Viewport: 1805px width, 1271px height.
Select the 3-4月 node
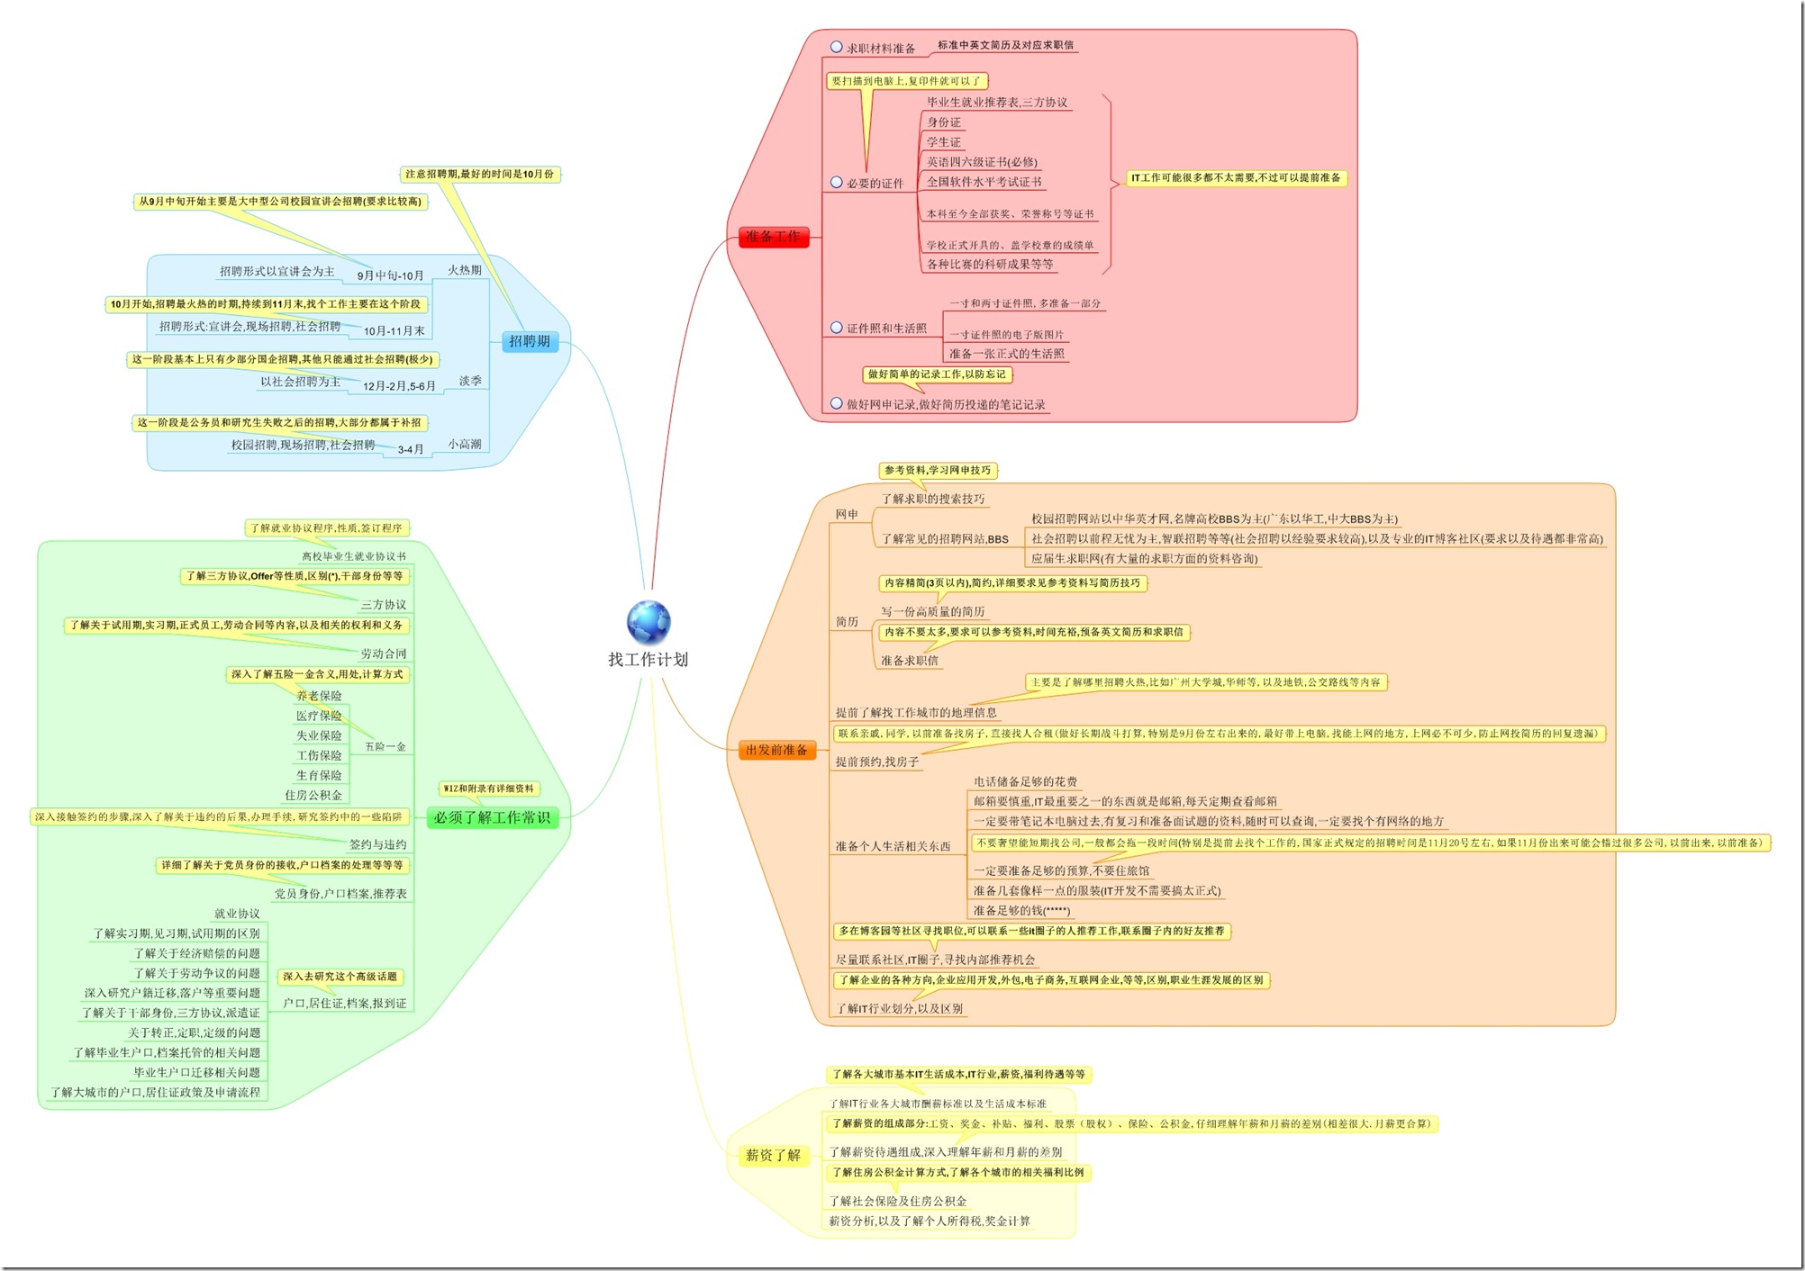pyautogui.click(x=411, y=449)
